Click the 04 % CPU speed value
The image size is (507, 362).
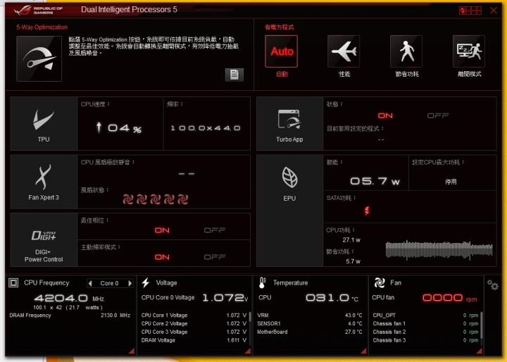pos(125,128)
